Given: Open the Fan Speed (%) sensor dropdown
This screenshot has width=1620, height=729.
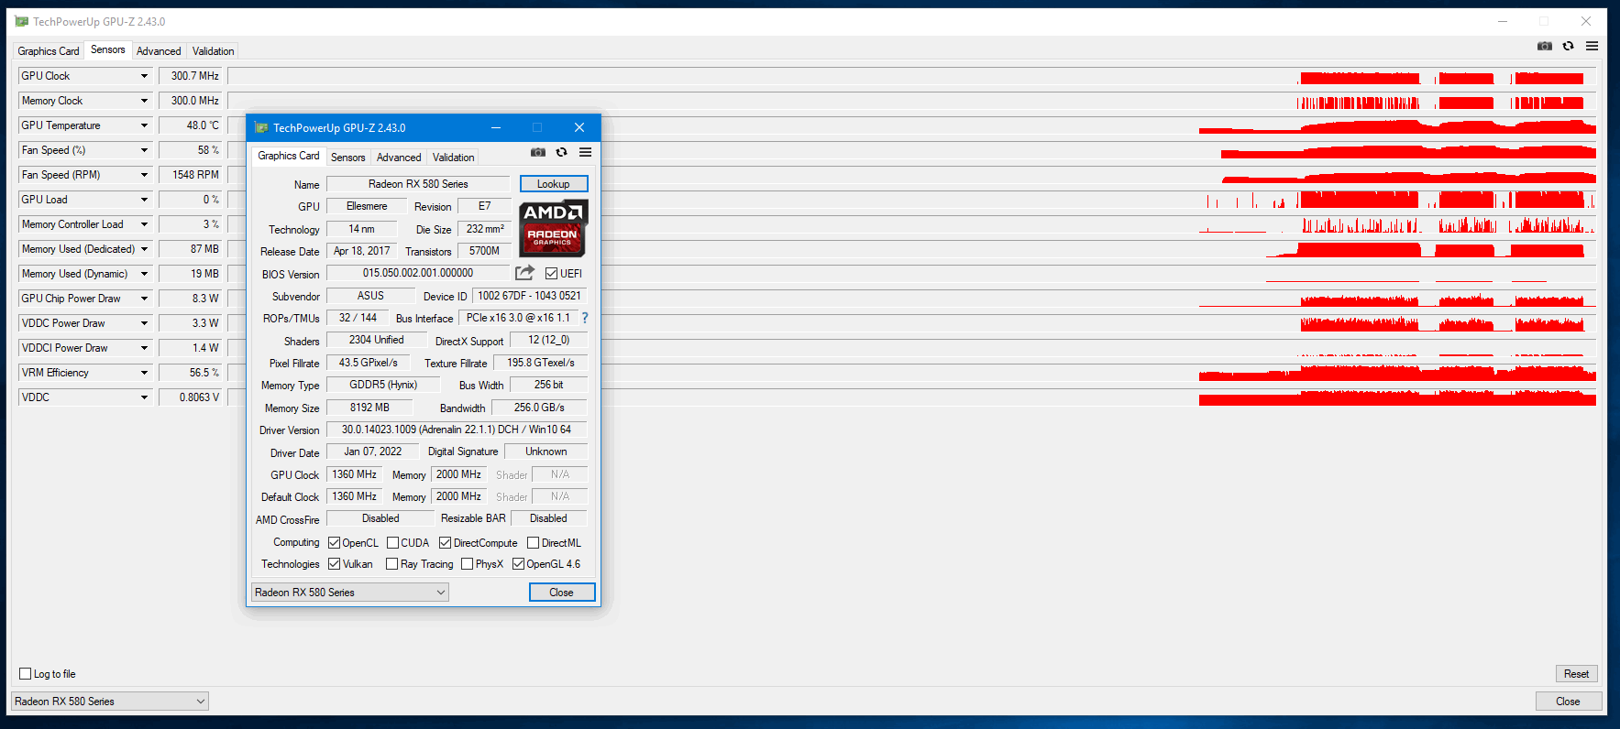Looking at the screenshot, I should (x=144, y=150).
